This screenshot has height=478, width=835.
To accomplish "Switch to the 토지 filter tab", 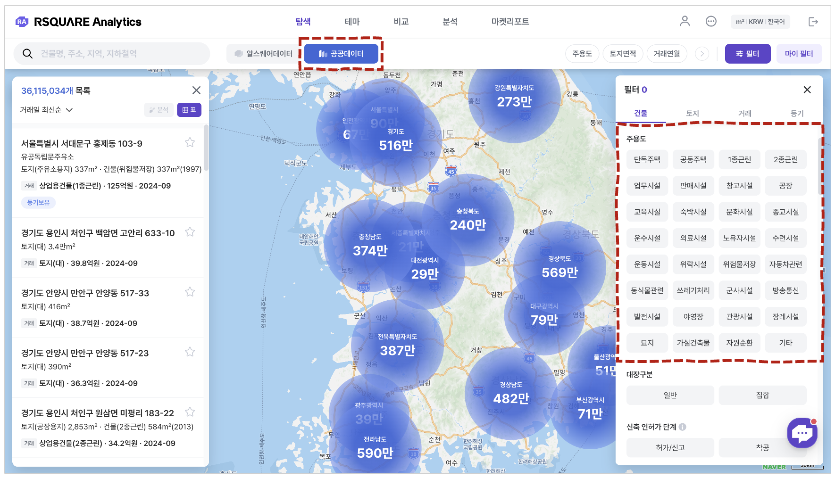I will pos(692,113).
